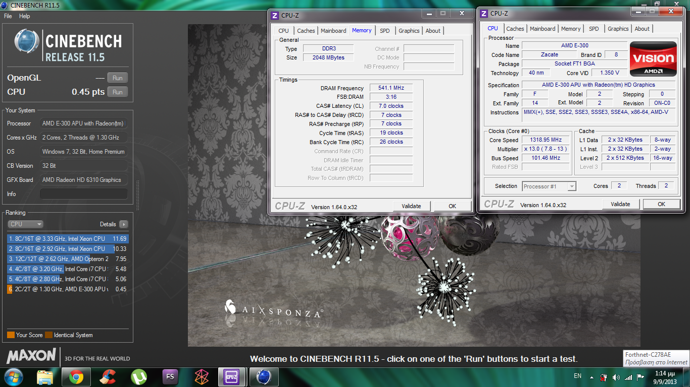Viewport: 690px width, 387px height.
Task: Switch to Mainboard tab in Memory CPU-Z window
Action: pos(333,31)
